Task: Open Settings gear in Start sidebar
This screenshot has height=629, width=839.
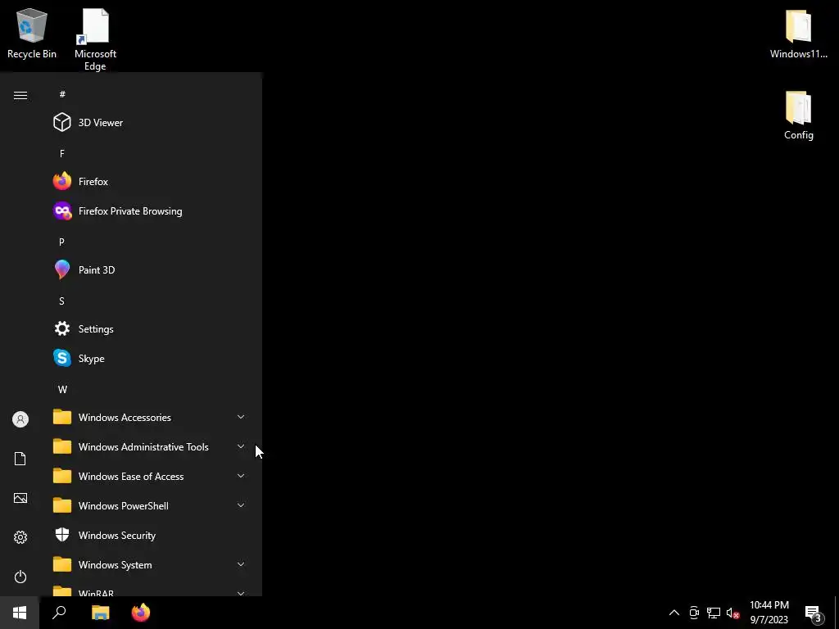Action: 20,537
